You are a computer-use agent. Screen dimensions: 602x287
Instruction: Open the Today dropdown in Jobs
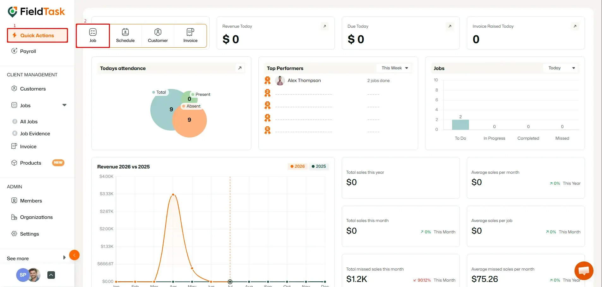(561, 68)
